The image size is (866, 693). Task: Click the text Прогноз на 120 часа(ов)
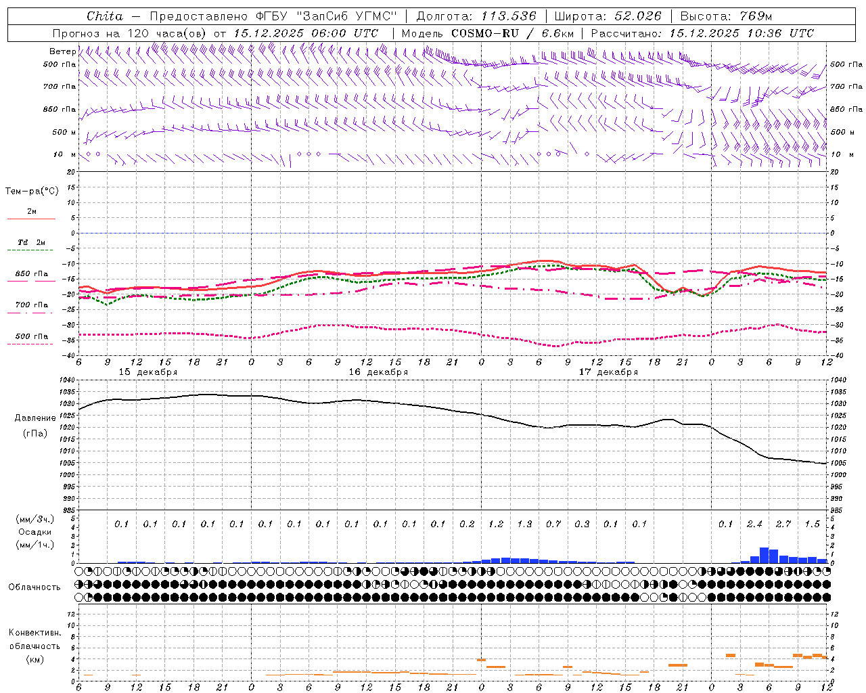pyautogui.click(x=130, y=33)
